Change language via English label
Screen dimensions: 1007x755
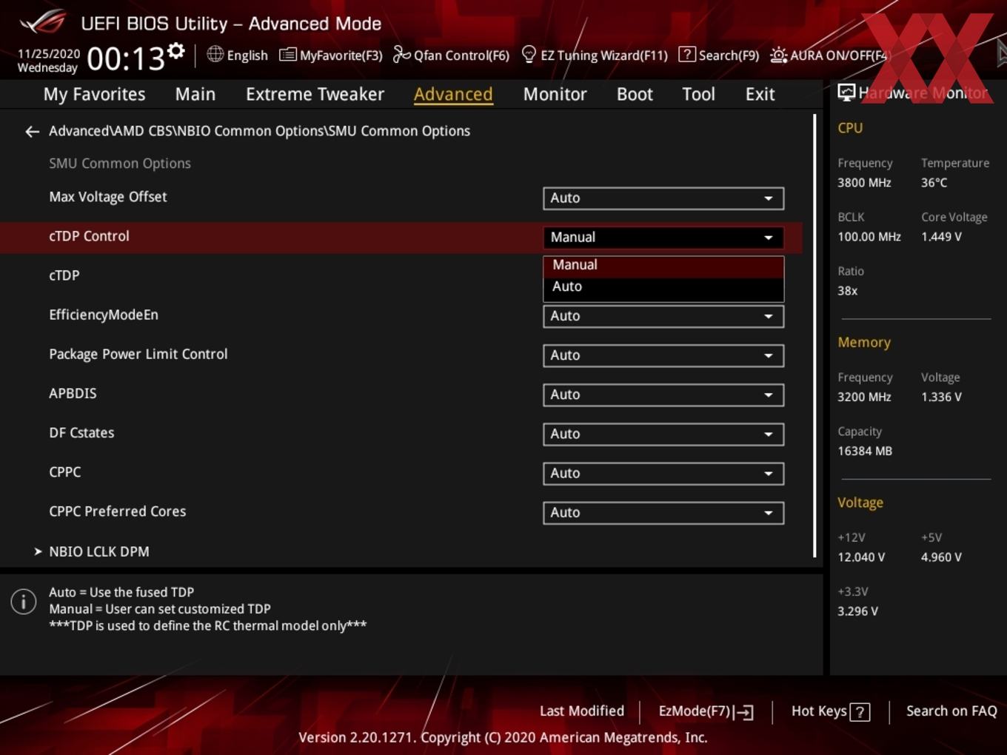point(247,56)
